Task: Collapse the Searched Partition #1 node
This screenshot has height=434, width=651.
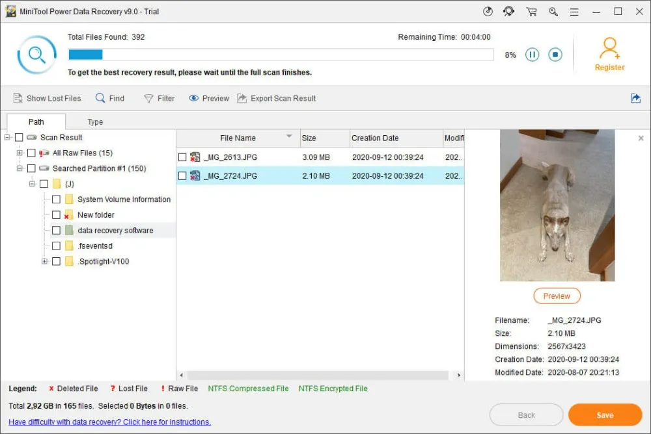Action: (20, 168)
